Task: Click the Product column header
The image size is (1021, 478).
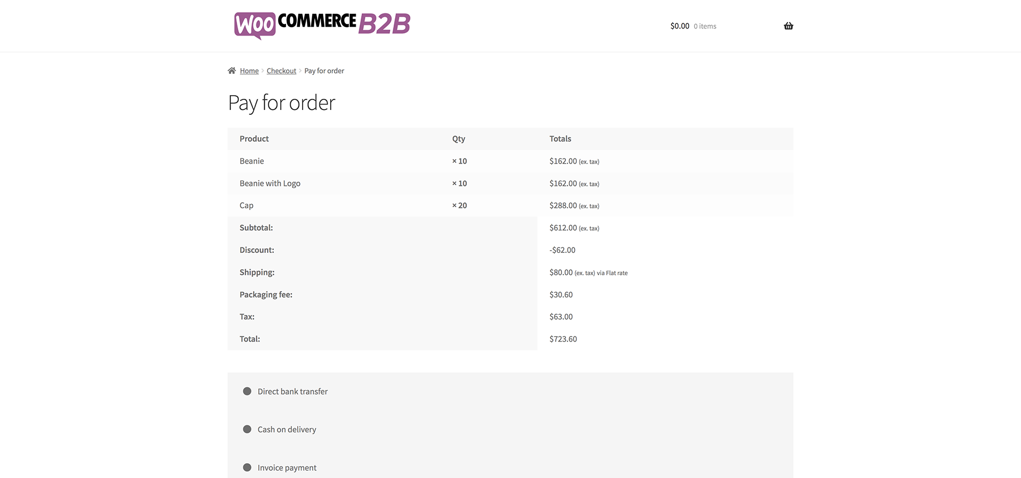Action: pos(254,139)
